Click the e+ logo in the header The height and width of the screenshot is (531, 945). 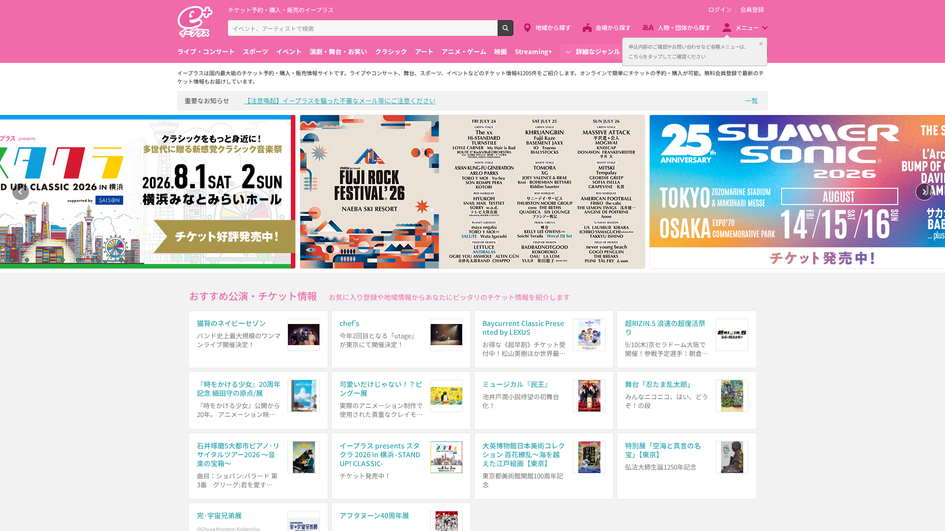coord(195,22)
